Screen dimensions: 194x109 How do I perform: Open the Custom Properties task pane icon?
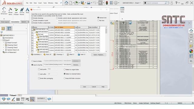(191, 56)
